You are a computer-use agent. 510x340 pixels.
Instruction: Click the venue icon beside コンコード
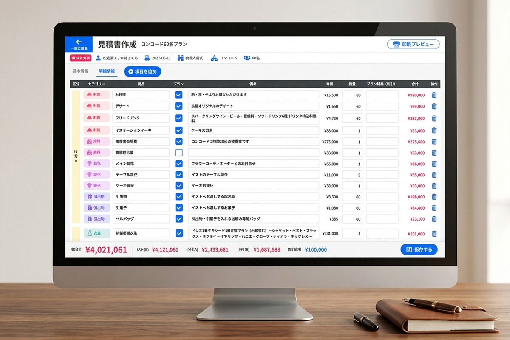[214, 58]
